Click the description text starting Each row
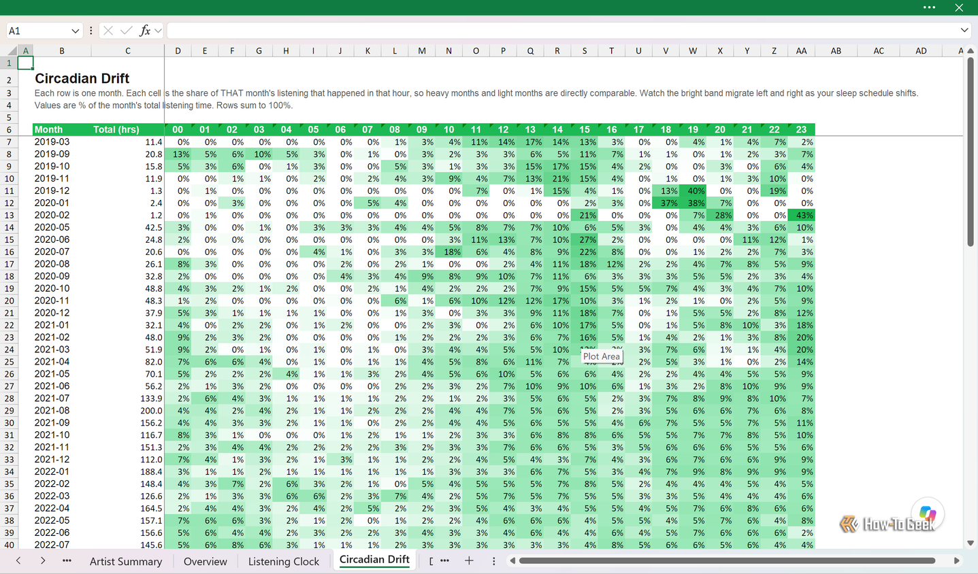Screen dimensions: 978x574 pos(476,93)
